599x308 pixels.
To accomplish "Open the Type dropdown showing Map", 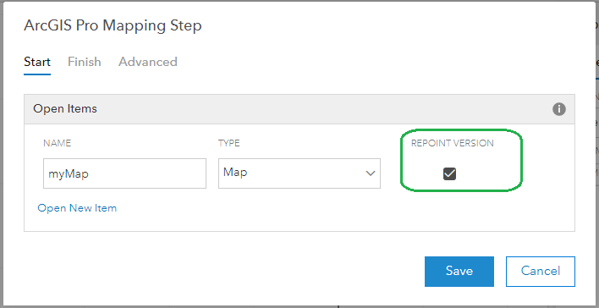I will click(299, 173).
